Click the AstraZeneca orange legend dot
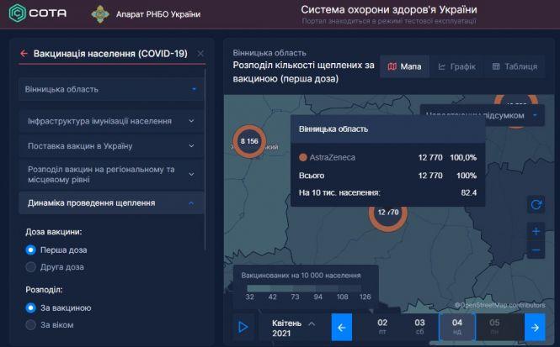 click(303, 157)
